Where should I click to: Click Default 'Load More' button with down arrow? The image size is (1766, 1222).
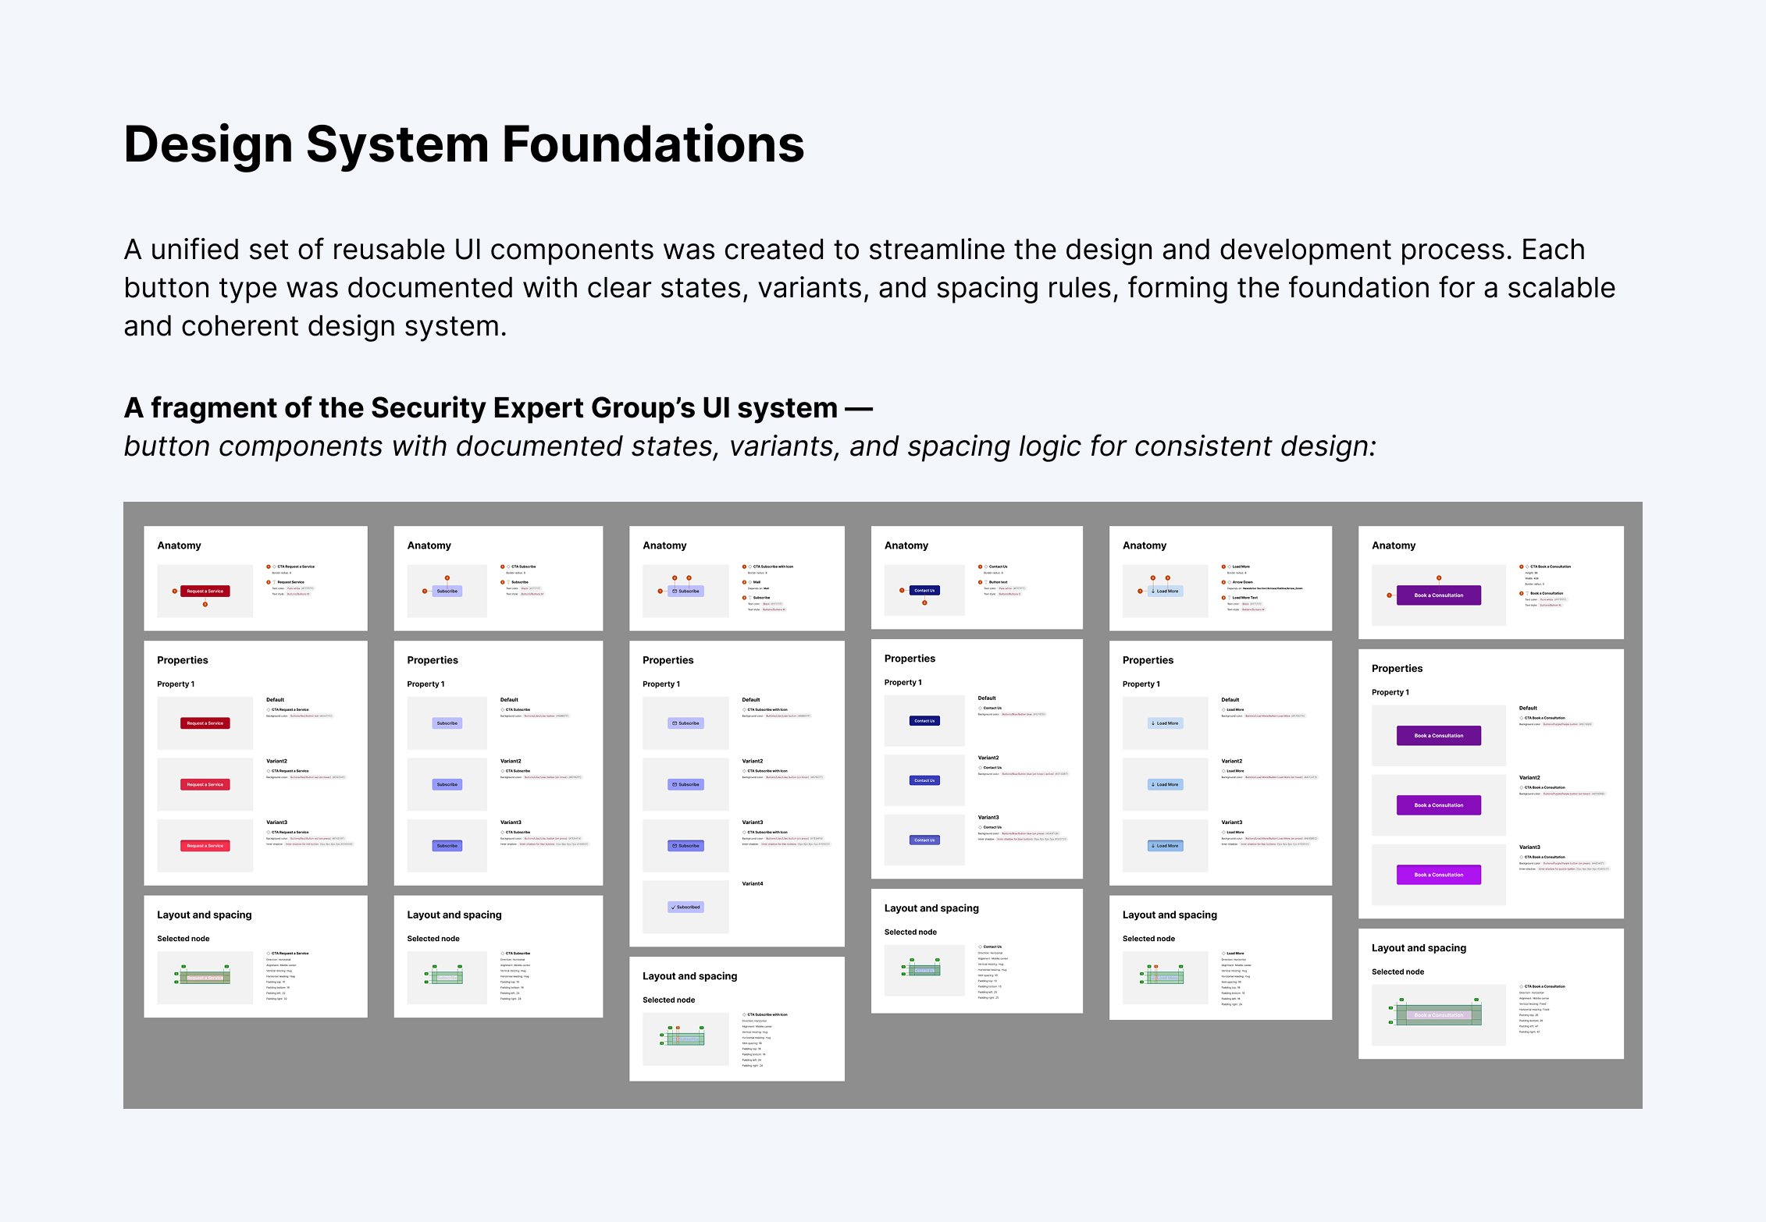pos(1166,723)
